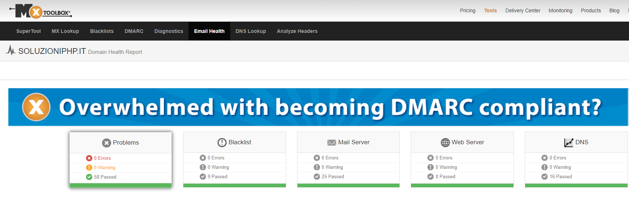This screenshot has height=201, width=629.
Task: Click warning icon in DNS card
Action: [x=544, y=167]
